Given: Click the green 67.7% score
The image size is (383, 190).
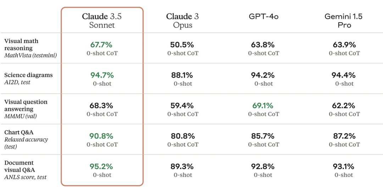Looking at the screenshot, I should click(101, 45).
